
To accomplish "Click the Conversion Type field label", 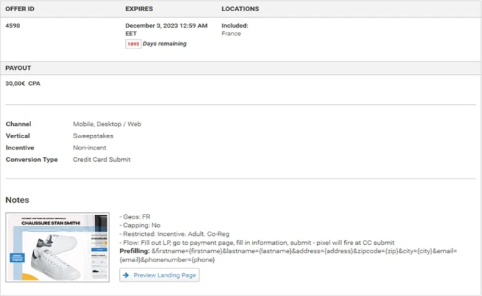I will tap(32, 159).
